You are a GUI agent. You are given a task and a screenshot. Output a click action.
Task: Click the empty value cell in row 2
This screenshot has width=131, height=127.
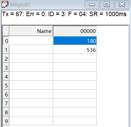click(x=75, y=58)
